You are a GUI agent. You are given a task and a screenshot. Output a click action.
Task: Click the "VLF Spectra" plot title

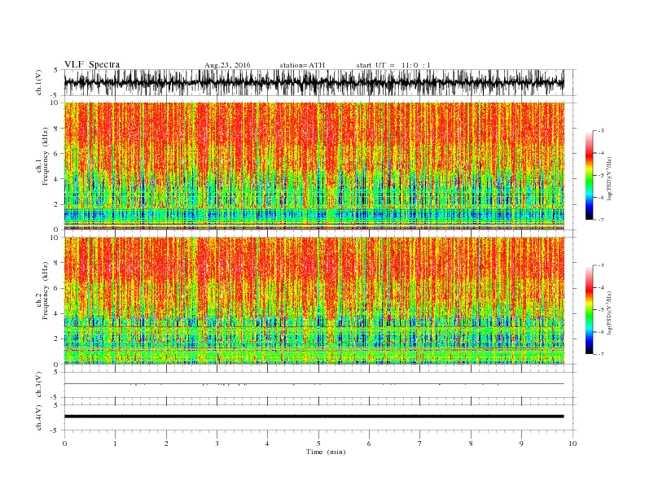pos(92,64)
